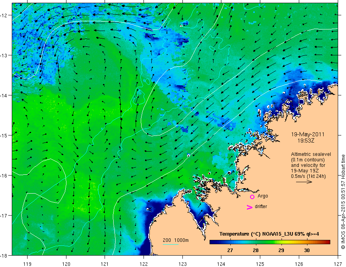The height and width of the screenshot is (267, 346).
Task: Click the '0.5m/s (1kt 24h)' text
Action: (308, 176)
